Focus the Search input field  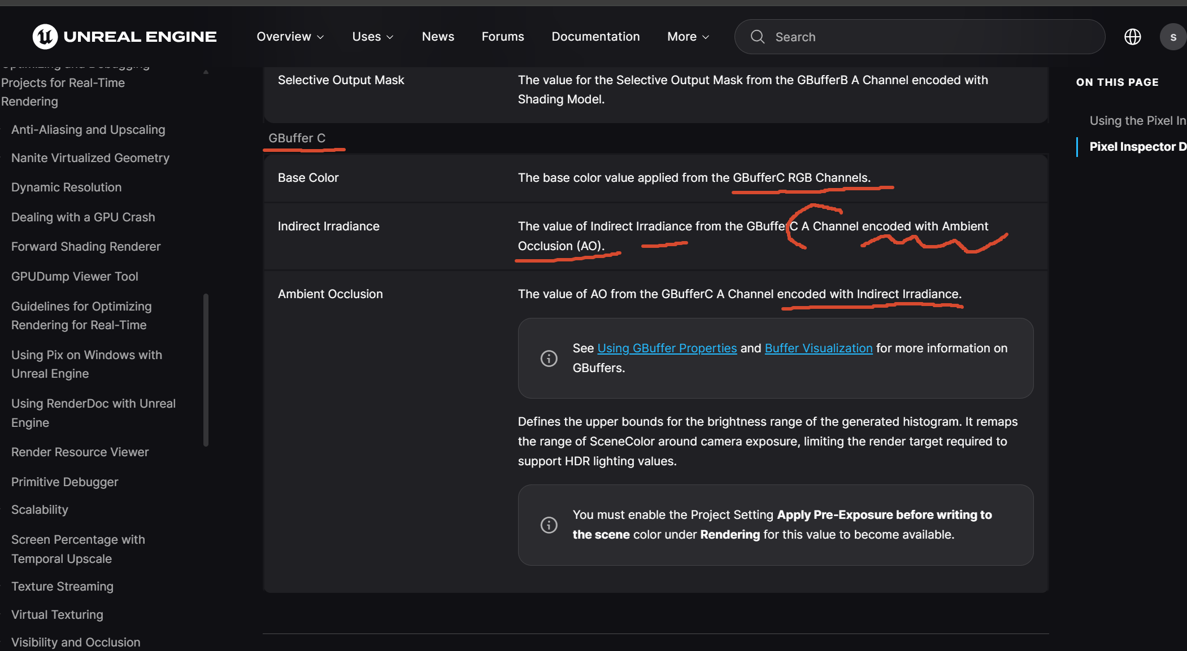(x=920, y=37)
